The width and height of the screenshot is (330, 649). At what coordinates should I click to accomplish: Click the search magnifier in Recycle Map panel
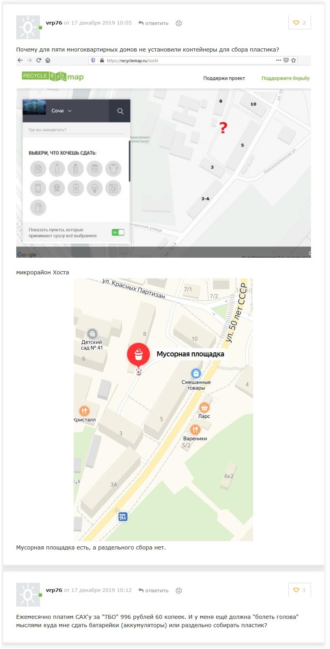[x=120, y=111]
